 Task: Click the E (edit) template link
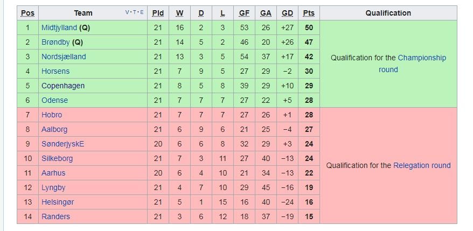(142, 12)
